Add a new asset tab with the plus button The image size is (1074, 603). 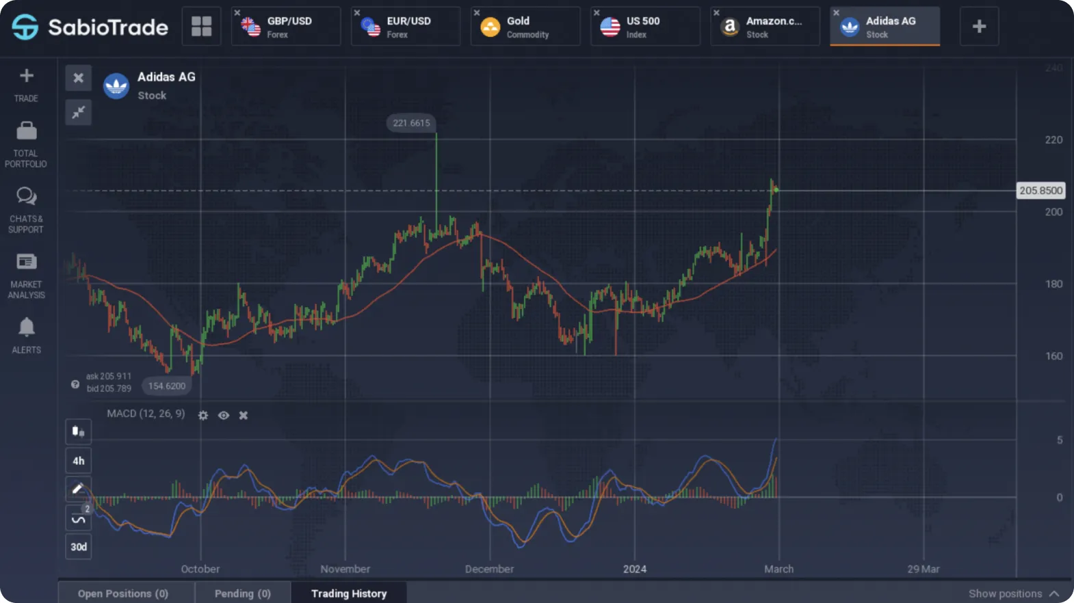pyautogui.click(x=979, y=26)
